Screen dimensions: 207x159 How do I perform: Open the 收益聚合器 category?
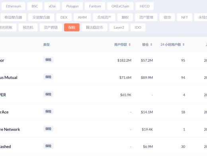point(13,17)
